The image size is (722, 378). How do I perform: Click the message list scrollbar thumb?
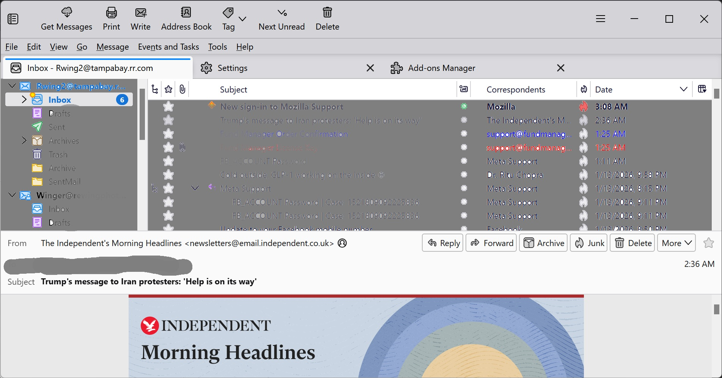pos(716,94)
